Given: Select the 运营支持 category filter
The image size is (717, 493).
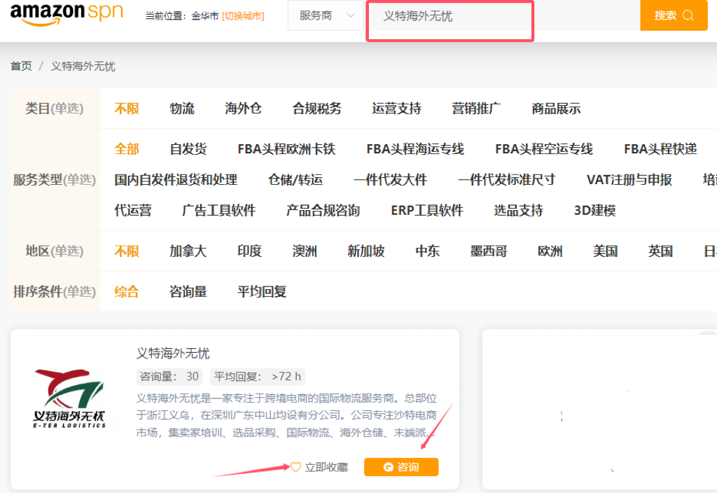Looking at the screenshot, I should [396, 109].
